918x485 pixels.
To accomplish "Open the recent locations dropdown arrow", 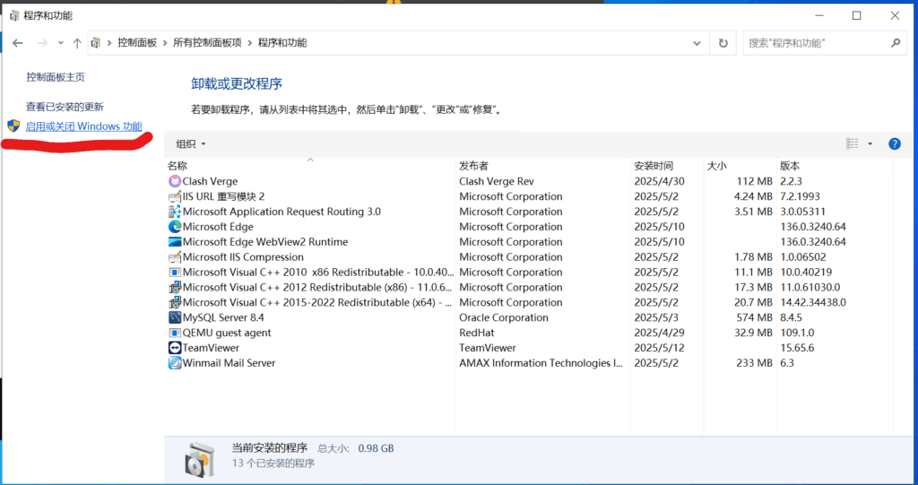I will (60, 43).
